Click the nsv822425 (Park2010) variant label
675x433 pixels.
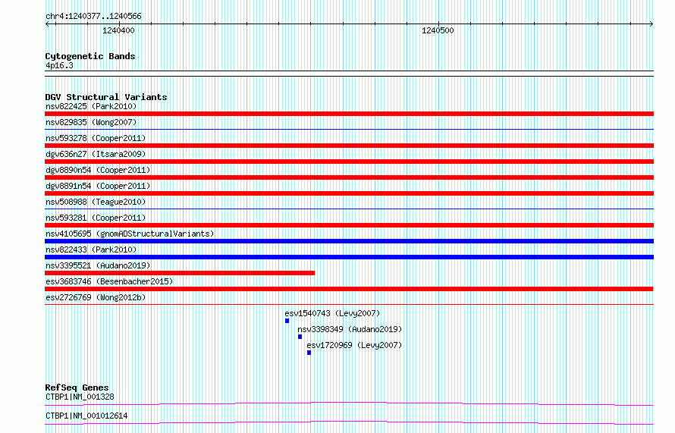click(x=91, y=106)
